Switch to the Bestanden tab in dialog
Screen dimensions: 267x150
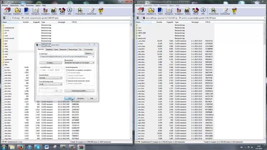coord(63,49)
